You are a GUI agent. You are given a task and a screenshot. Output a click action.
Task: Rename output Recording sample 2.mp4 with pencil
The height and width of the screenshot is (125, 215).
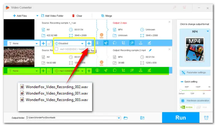click(x=150, y=50)
